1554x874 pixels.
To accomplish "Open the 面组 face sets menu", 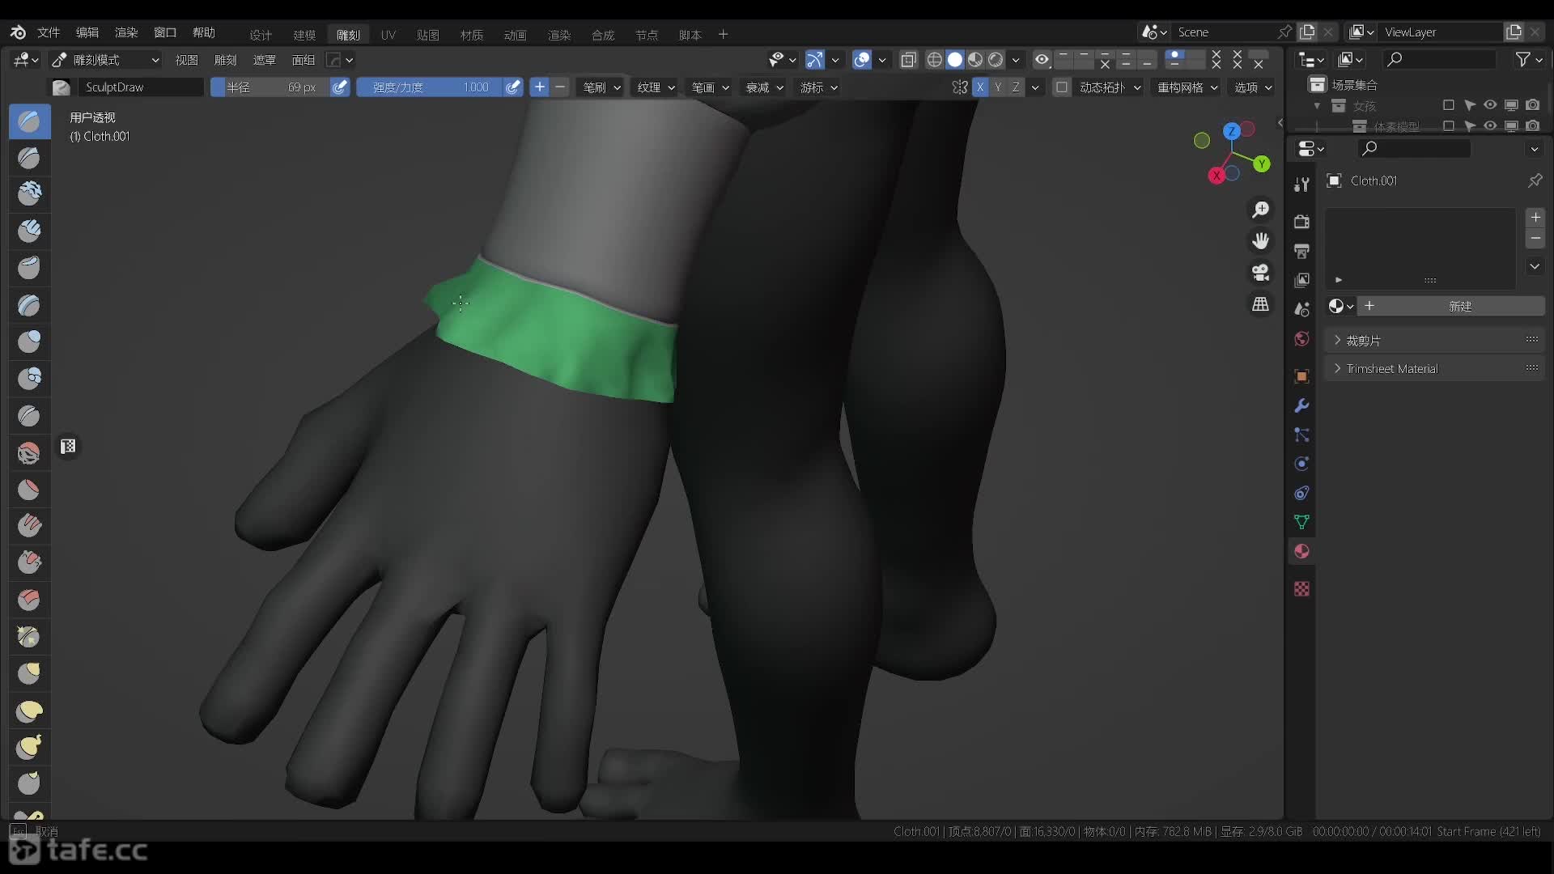I will pyautogui.click(x=303, y=60).
